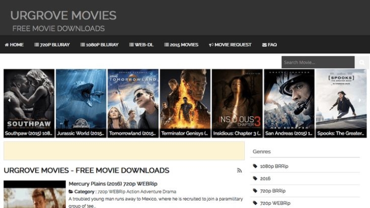
Task: Open the 1080P Bluray section
Action: (99, 45)
